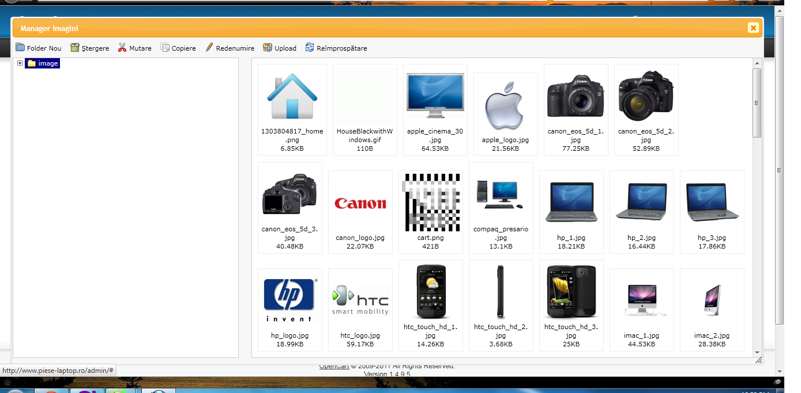Click the file size label 22.07KB
801x393 pixels.
[360, 246]
